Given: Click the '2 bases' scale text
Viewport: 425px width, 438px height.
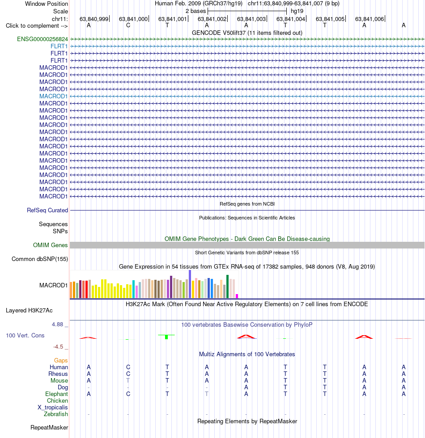Looking at the screenshot, I should [195, 11].
